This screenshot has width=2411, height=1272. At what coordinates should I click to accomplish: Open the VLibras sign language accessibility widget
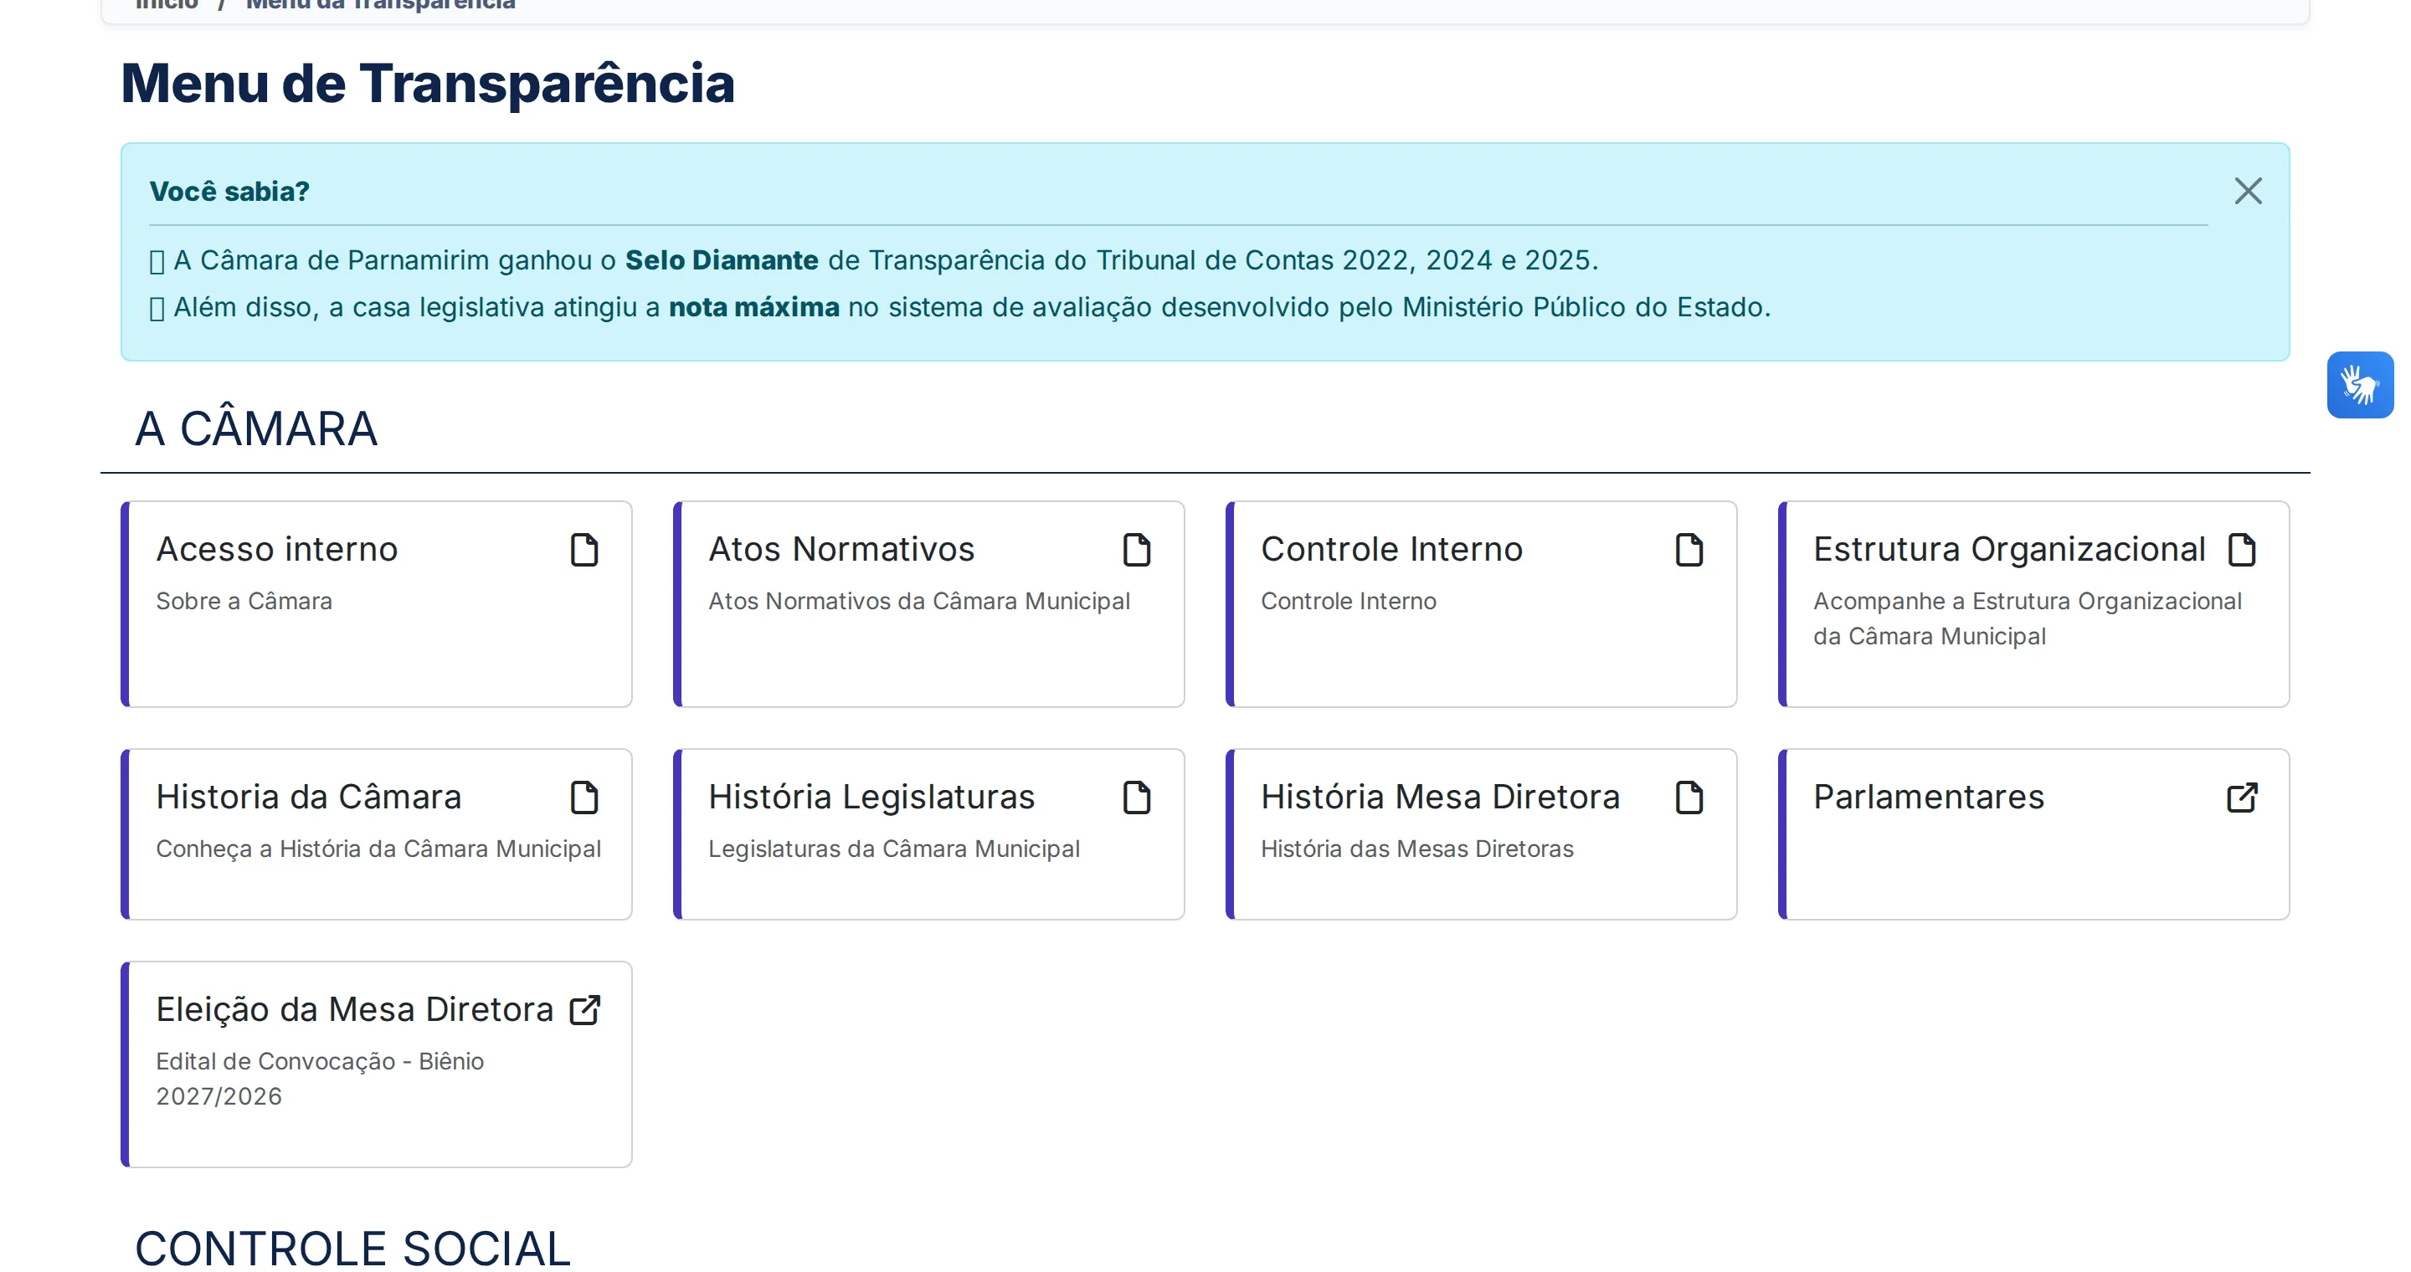tap(2360, 384)
